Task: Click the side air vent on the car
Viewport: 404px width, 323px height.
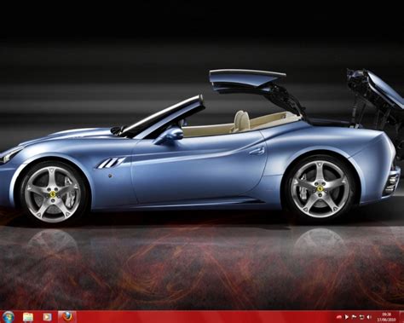Action: coord(111,162)
